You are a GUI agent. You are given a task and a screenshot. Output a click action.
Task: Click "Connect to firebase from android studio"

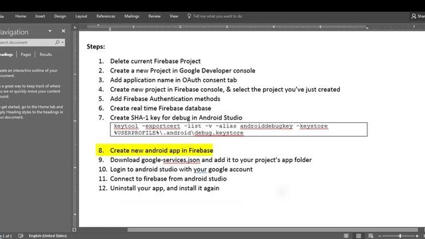168,179
